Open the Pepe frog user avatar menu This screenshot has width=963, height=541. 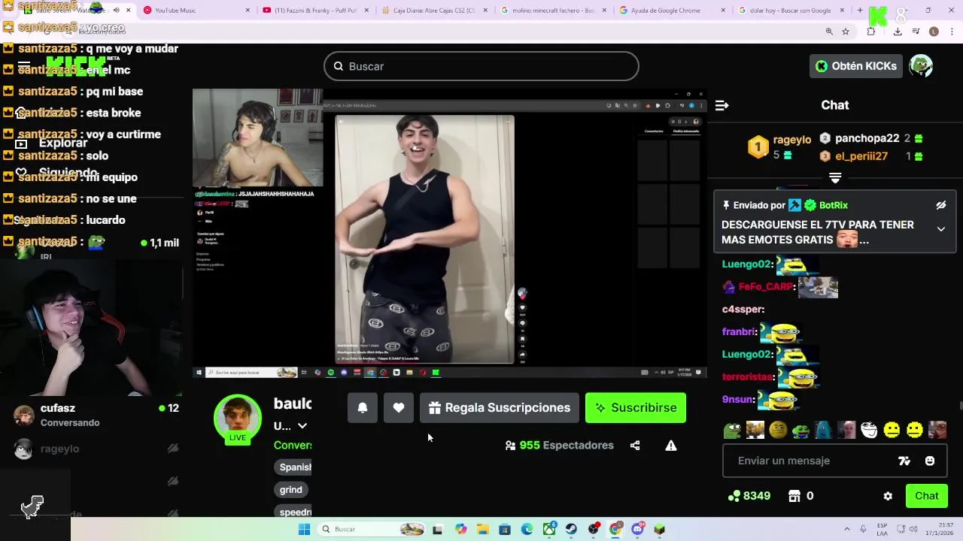921,66
